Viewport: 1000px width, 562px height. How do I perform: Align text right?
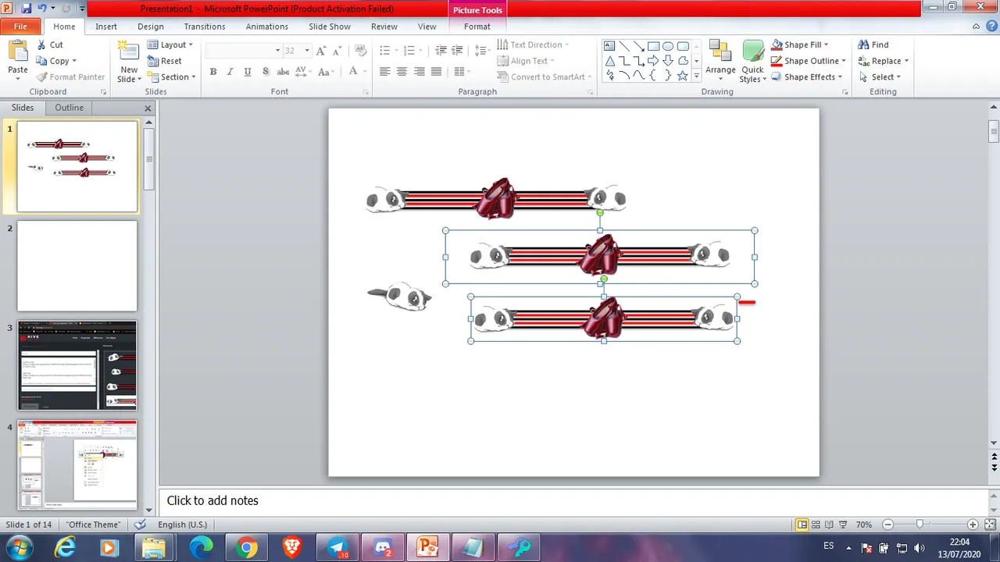pyautogui.click(x=420, y=72)
